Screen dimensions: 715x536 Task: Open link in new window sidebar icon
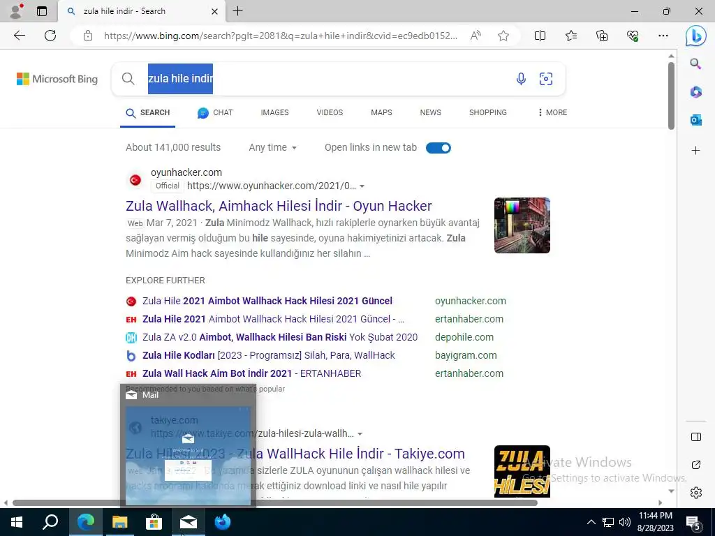point(696,465)
